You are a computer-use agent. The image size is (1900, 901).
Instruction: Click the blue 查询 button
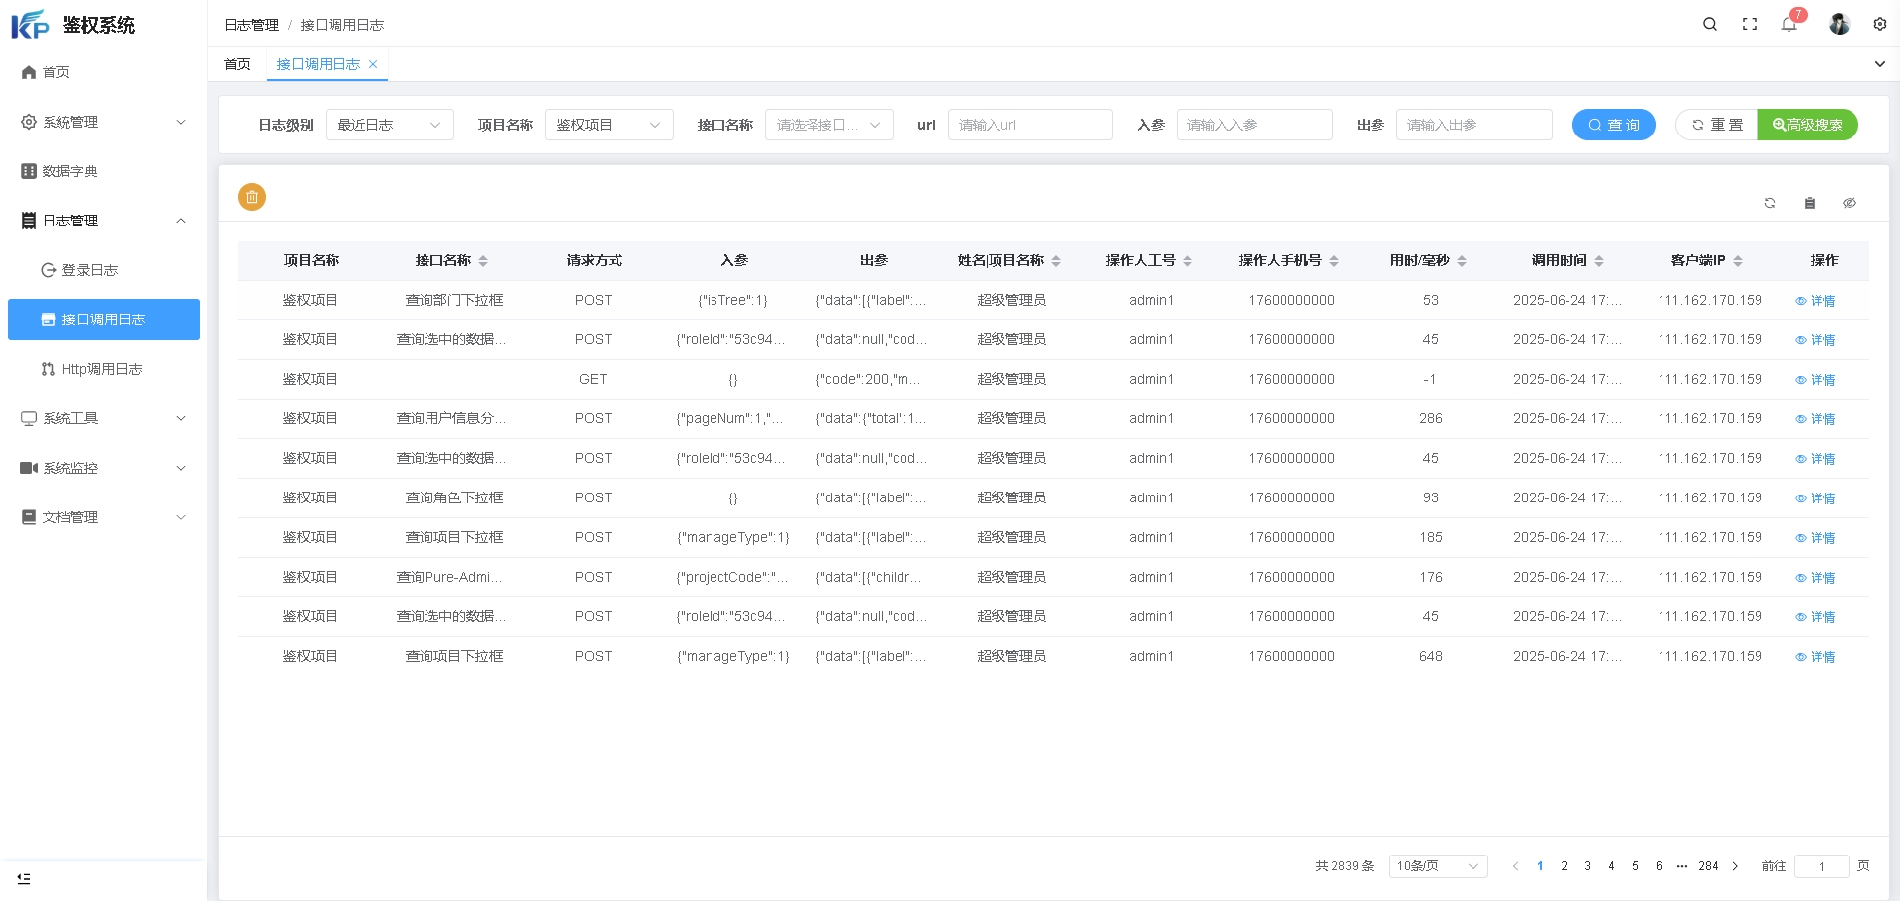click(x=1613, y=125)
